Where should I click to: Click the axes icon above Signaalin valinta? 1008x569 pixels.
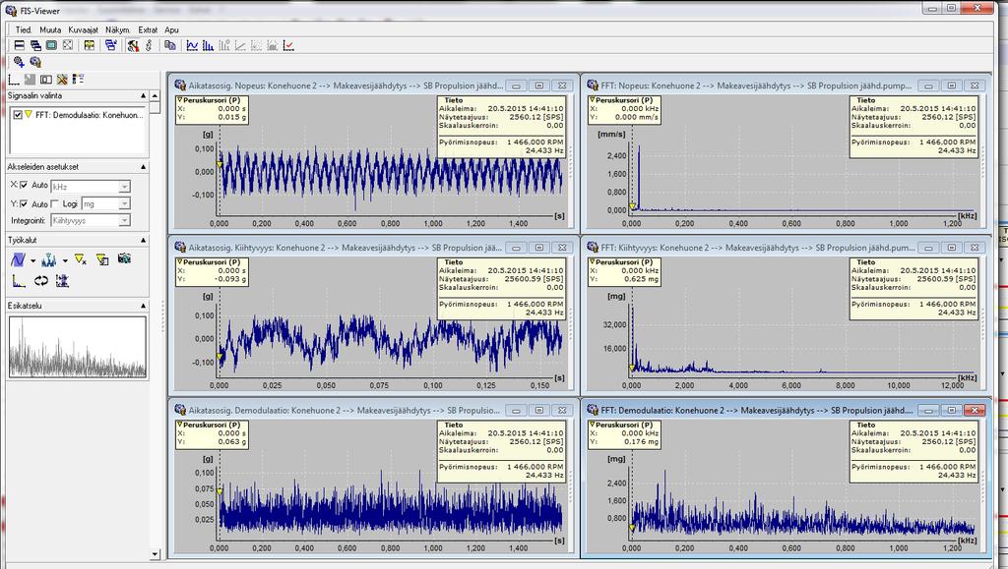(14, 80)
